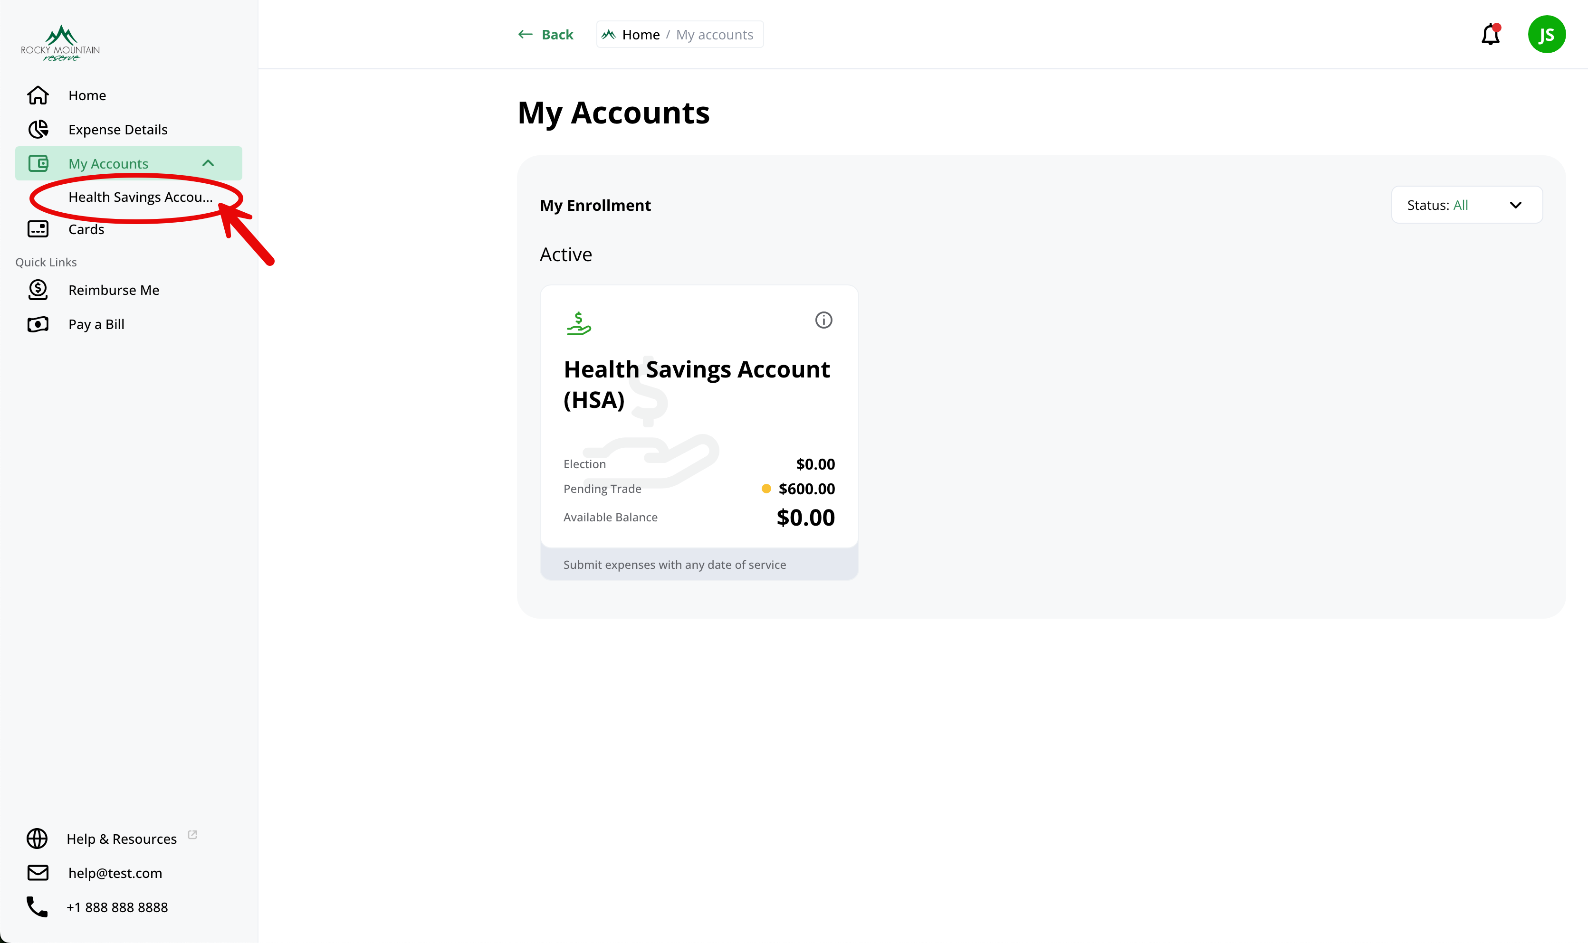
Task: Open the Status: All dropdown
Action: [1466, 205]
